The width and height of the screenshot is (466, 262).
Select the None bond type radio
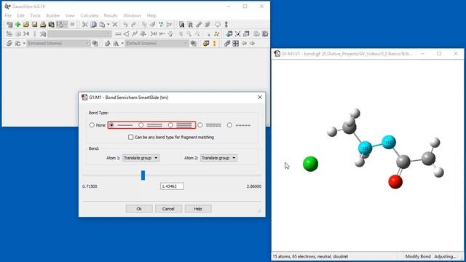92,125
